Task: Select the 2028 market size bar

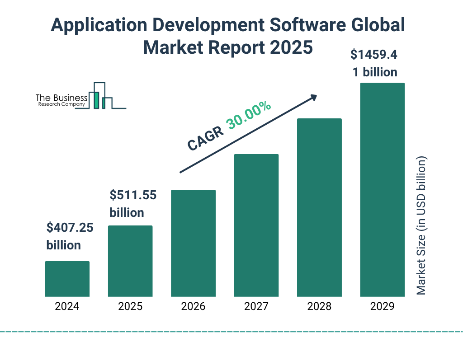Action: [x=319, y=207]
